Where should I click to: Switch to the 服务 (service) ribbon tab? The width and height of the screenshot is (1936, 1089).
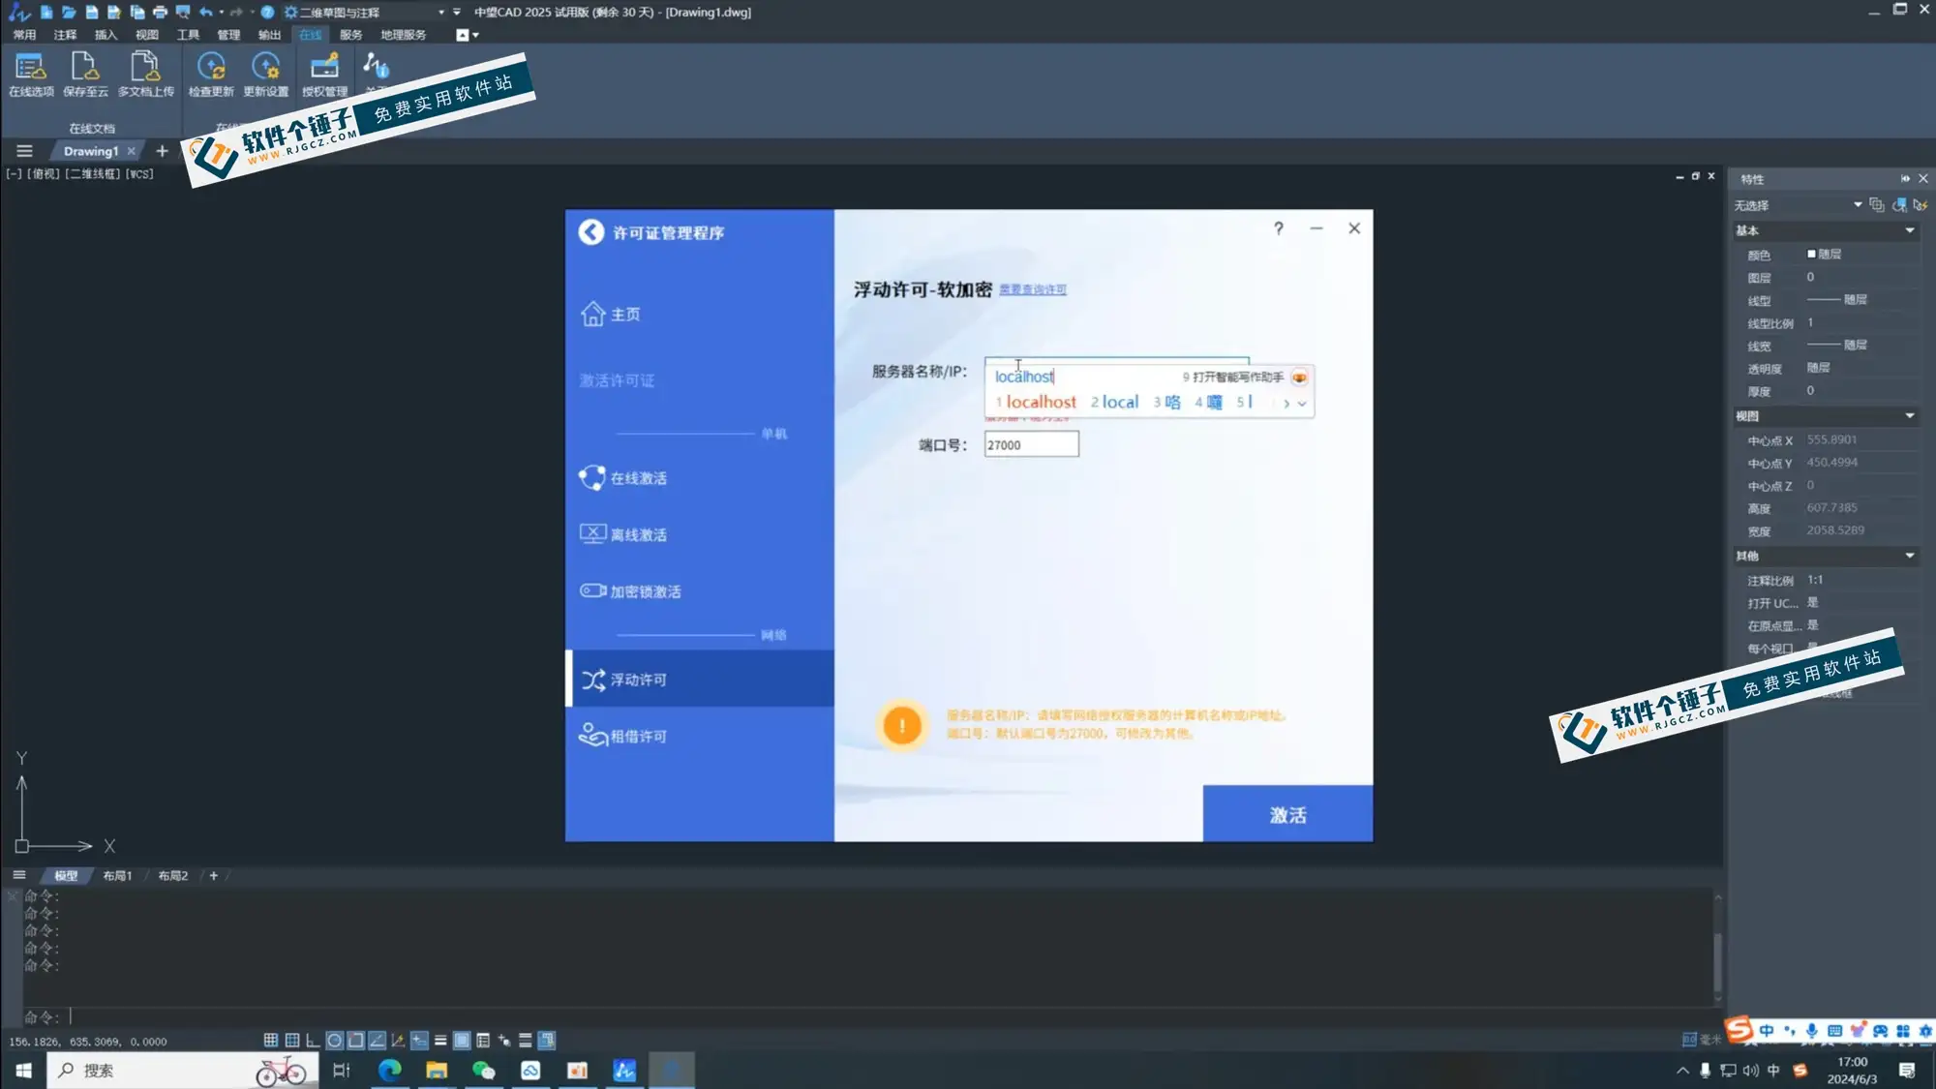tap(350, 35)
